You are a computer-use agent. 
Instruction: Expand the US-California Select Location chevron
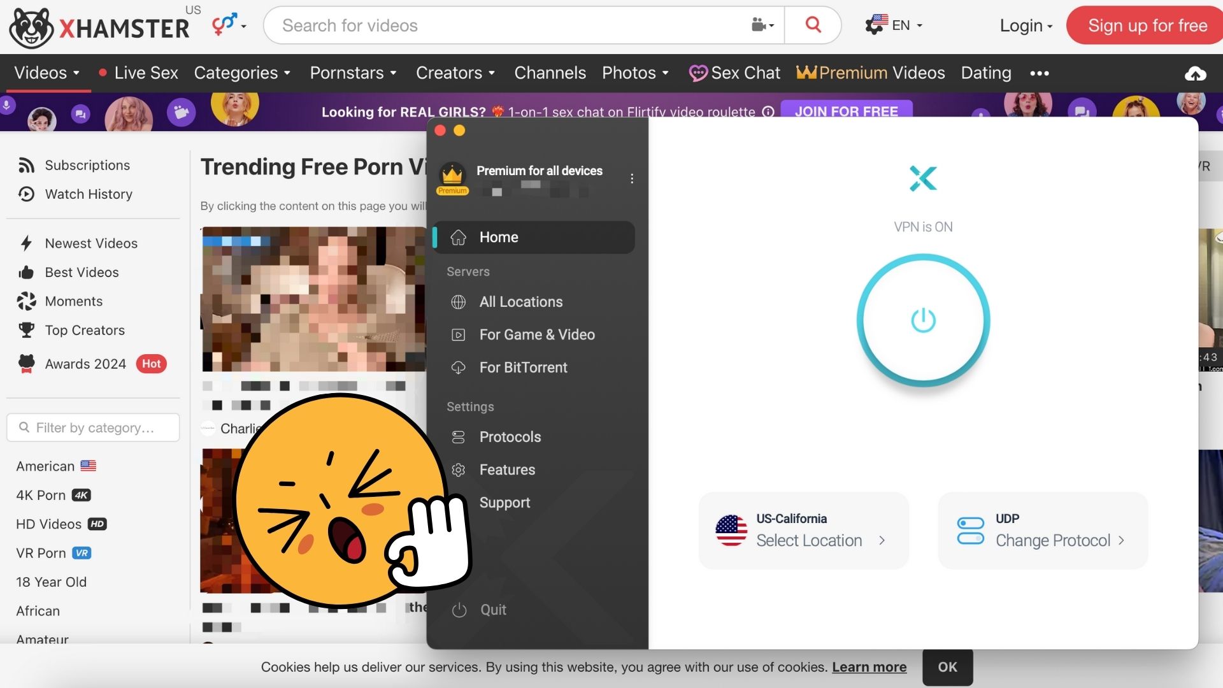click(882, 540)
